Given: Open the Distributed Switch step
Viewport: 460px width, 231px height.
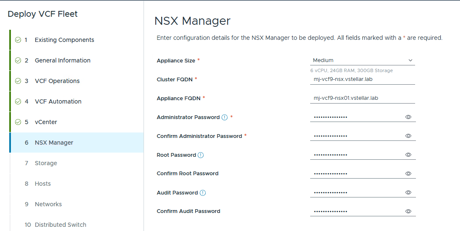Looking at the screenshot, I should (60, 225).
